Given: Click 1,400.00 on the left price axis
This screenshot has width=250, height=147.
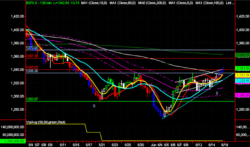Looking at the screenshot, I should 18,30.
